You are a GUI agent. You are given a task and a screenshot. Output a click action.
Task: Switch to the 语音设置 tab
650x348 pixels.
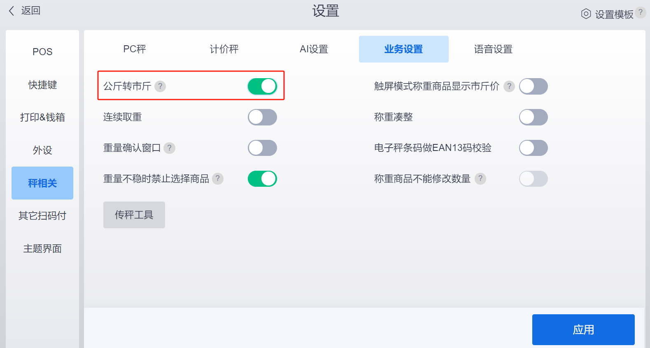pyautogui.click(x=493, y=49)
